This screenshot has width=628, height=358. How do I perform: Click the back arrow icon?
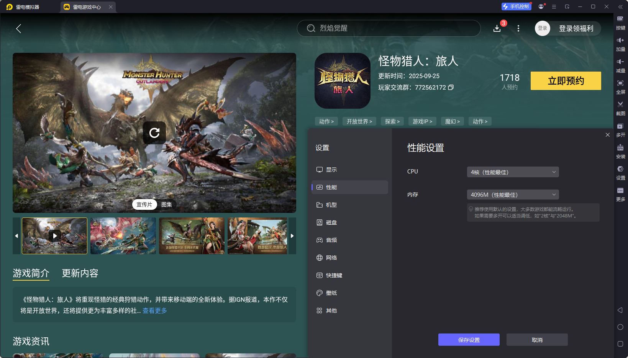pos(18,28)
